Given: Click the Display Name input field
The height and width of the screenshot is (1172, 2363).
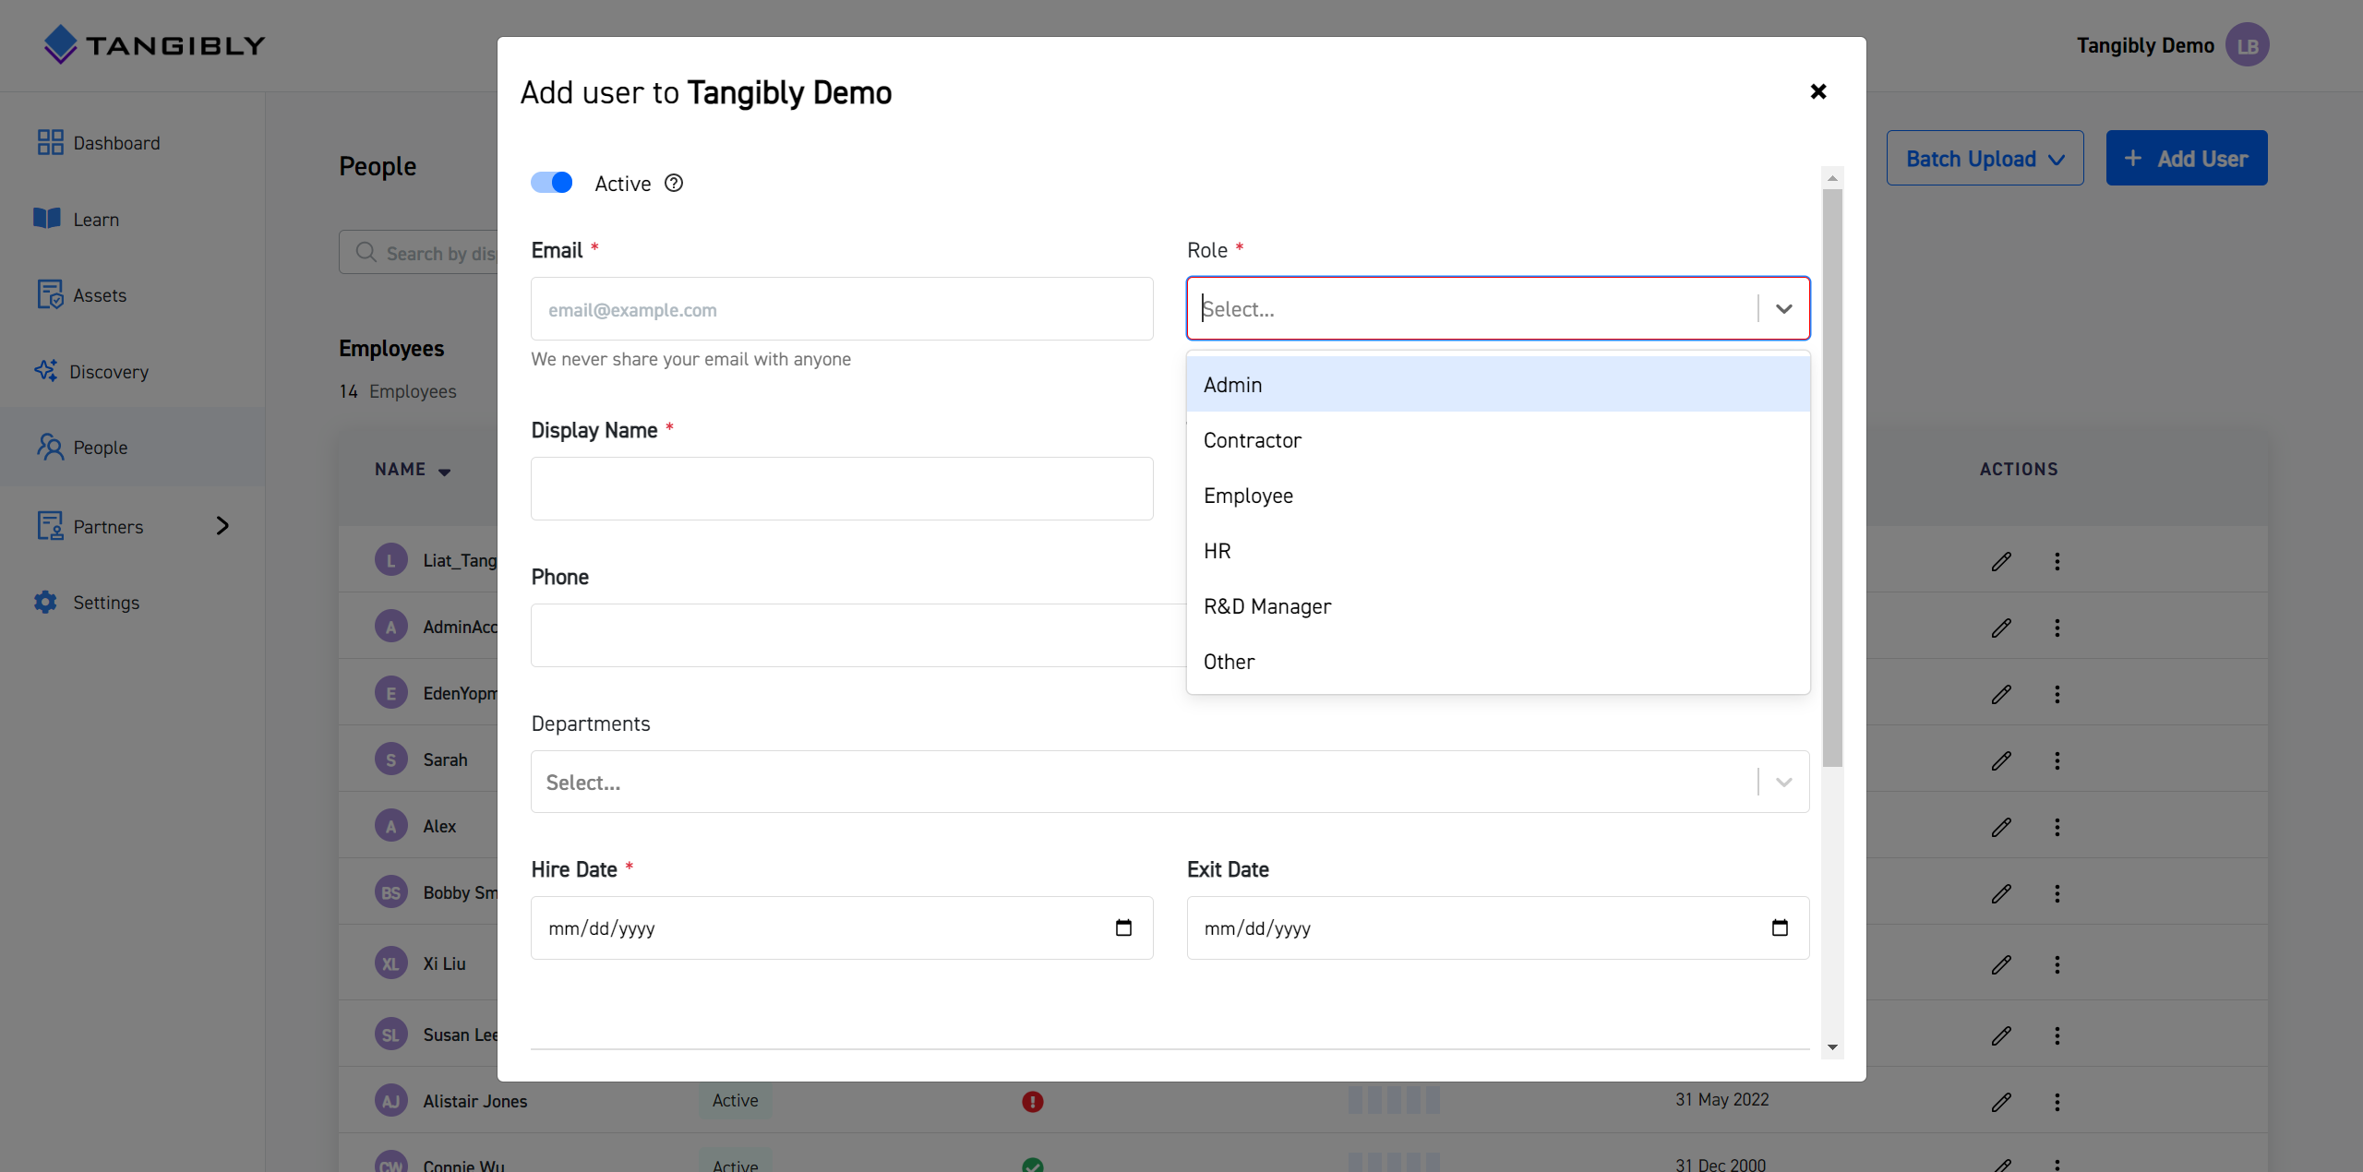Looking at the screenshot, I should click(842, 488).
